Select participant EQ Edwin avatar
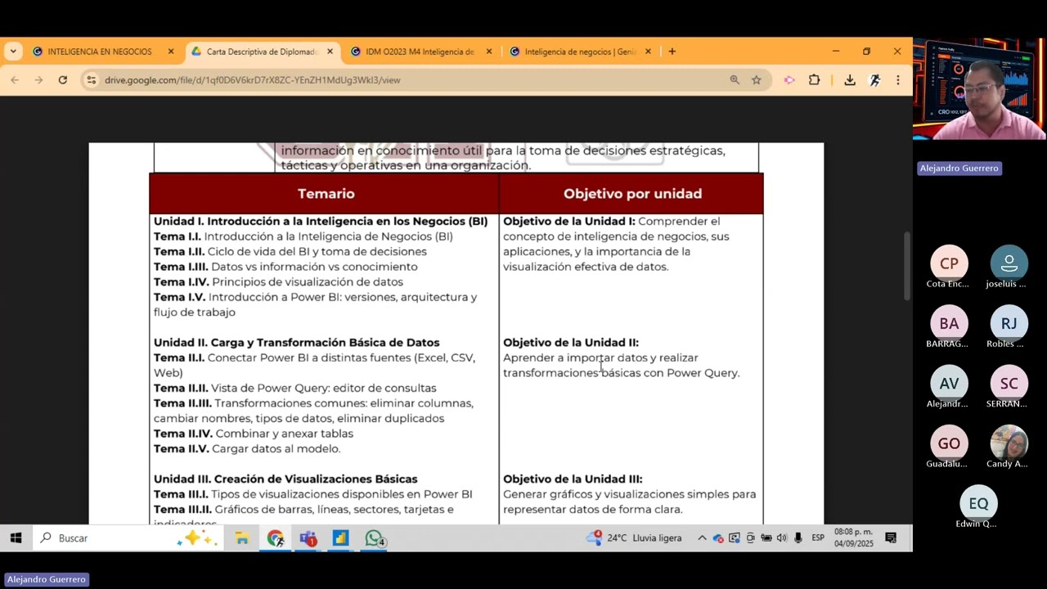This screenshot has height=589, width=1047. pyautogui.click(x=978, y=503)
